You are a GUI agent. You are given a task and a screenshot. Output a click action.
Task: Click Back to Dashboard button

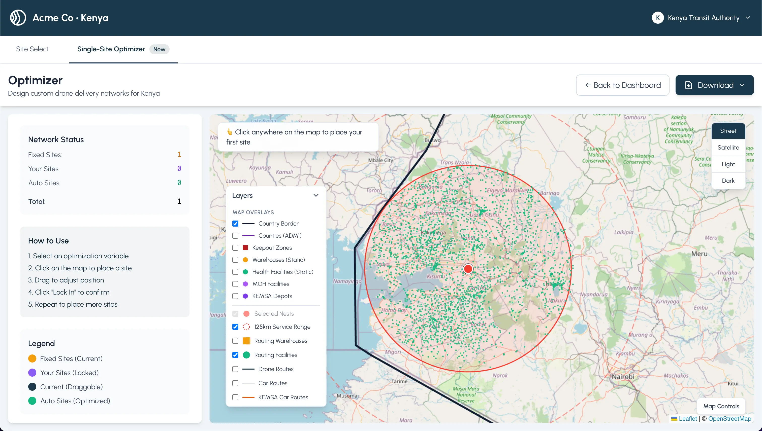[x=622, y=85]
